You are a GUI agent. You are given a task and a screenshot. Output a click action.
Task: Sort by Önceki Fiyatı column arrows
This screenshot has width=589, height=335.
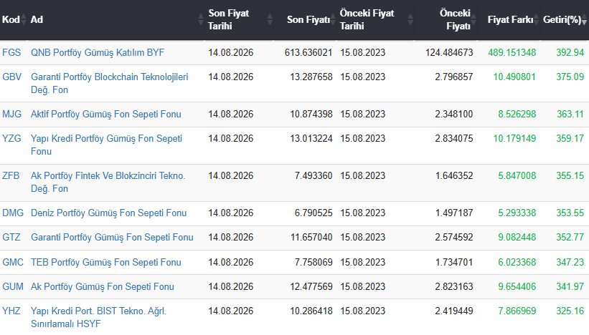pyautogui.click(x=473, y=19)
